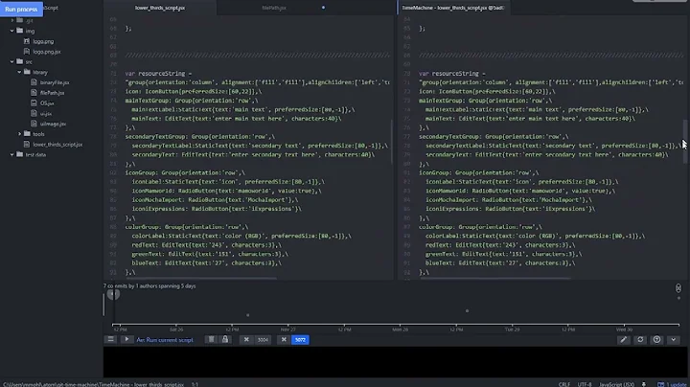Collapse the img folder chevron
Image resolution: width=690 pixels, height=387 pixels.
[11, 31]
